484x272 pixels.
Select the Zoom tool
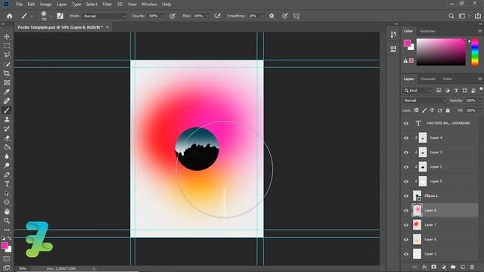point(7,221)
